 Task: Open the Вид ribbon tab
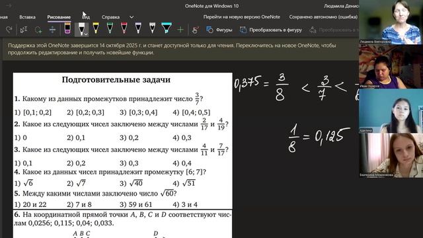pos(86,17)
